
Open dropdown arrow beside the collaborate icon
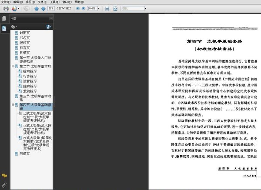click(x=18, y=9)
